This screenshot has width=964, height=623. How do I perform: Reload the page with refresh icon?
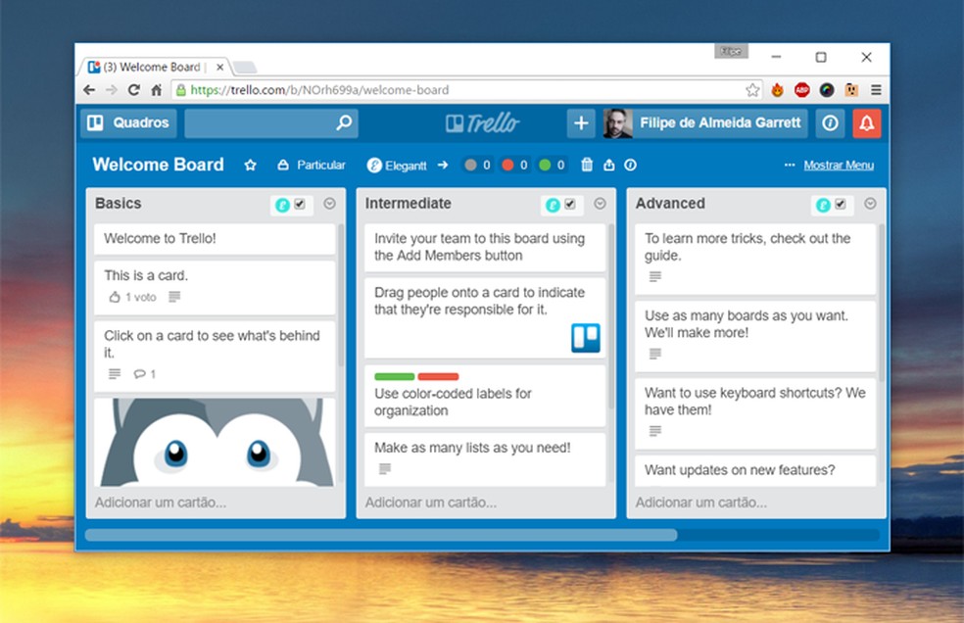(133, 90)
